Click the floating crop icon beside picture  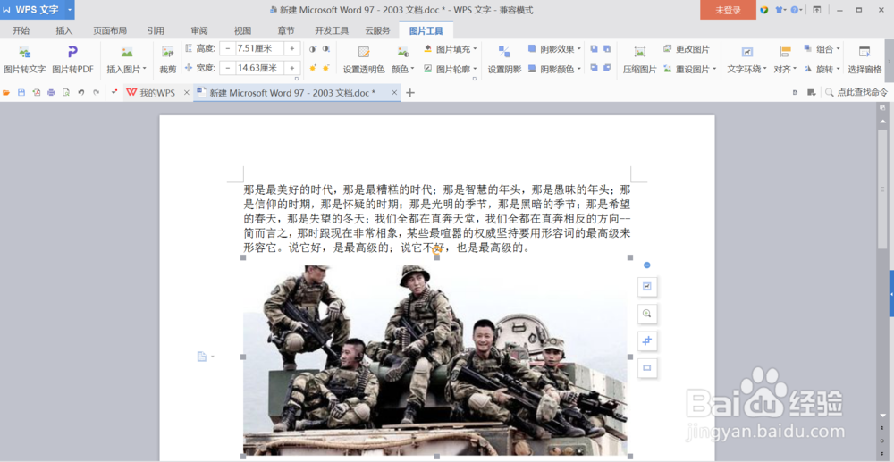(x=646, y=340)
